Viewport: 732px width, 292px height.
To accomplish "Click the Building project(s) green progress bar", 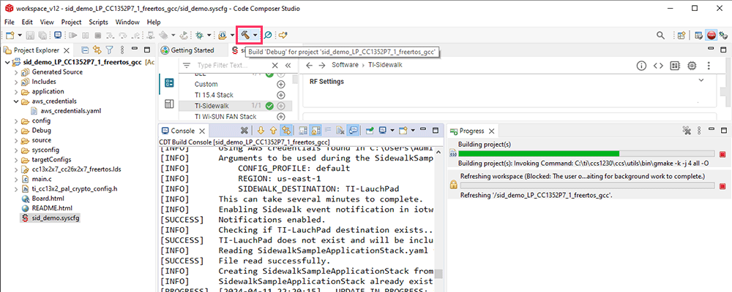I will (x=586, y=154).
